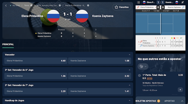Image resolution: width=188 pixels, height=104 pixels.
Task: Click the 3º Set label under score
Action: (68, 19)
